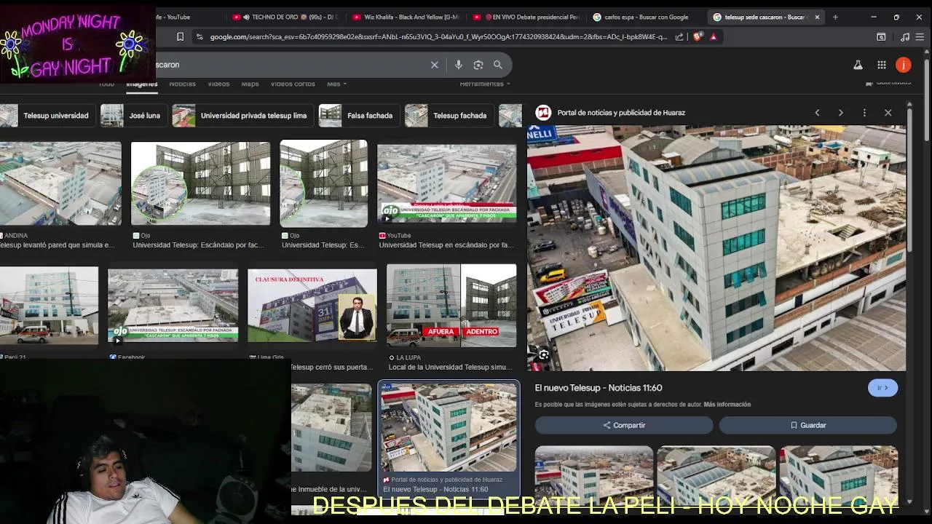The image size is (932, 524).
Task: Open a new browser tab
Action: tap(835, 17)
